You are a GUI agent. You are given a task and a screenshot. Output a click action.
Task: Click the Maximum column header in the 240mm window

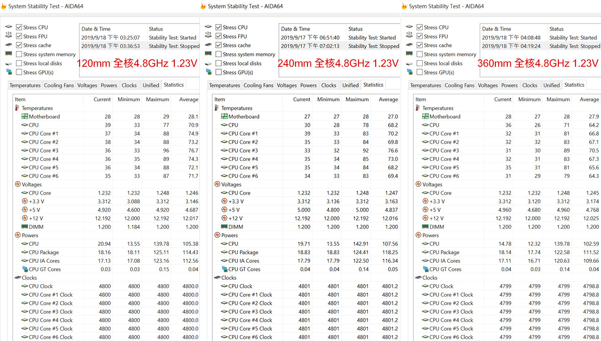point(357,99)
